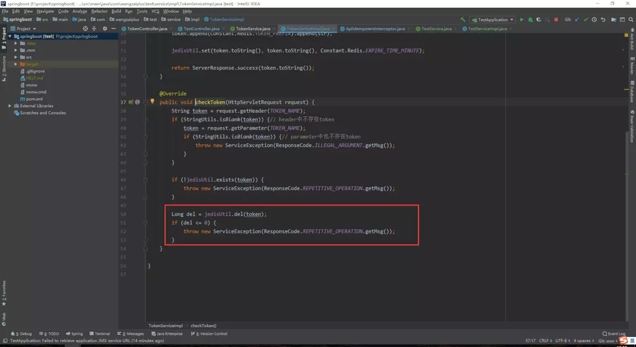Screen dimensions: 636x347
Task: Click the 37:17 cursor position indicator
Action: [530, 341]
